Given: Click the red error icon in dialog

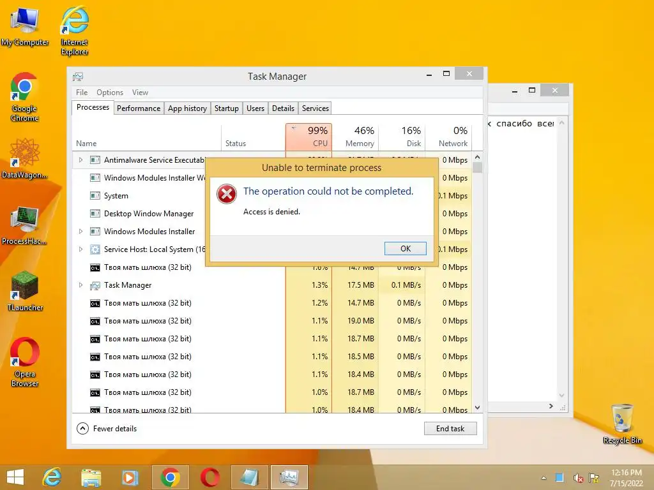Looking at the screenshot, I should tap(227, 194).
